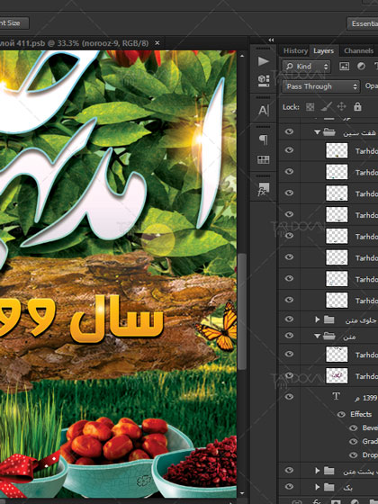Collapse the هفت سین group triangle
The image size is (378, 504).
click(x=317, y=132)
